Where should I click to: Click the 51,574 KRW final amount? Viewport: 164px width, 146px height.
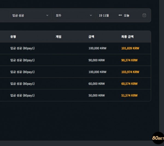129,95
